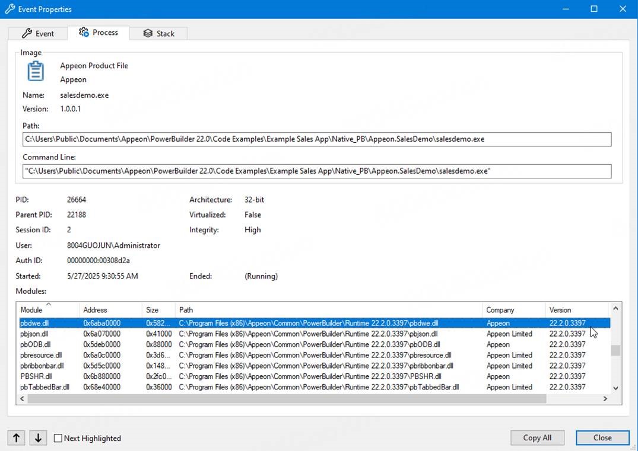
Task: Click Started time 5/27/2025 9:30:55 AM
Action: (103, 276)
